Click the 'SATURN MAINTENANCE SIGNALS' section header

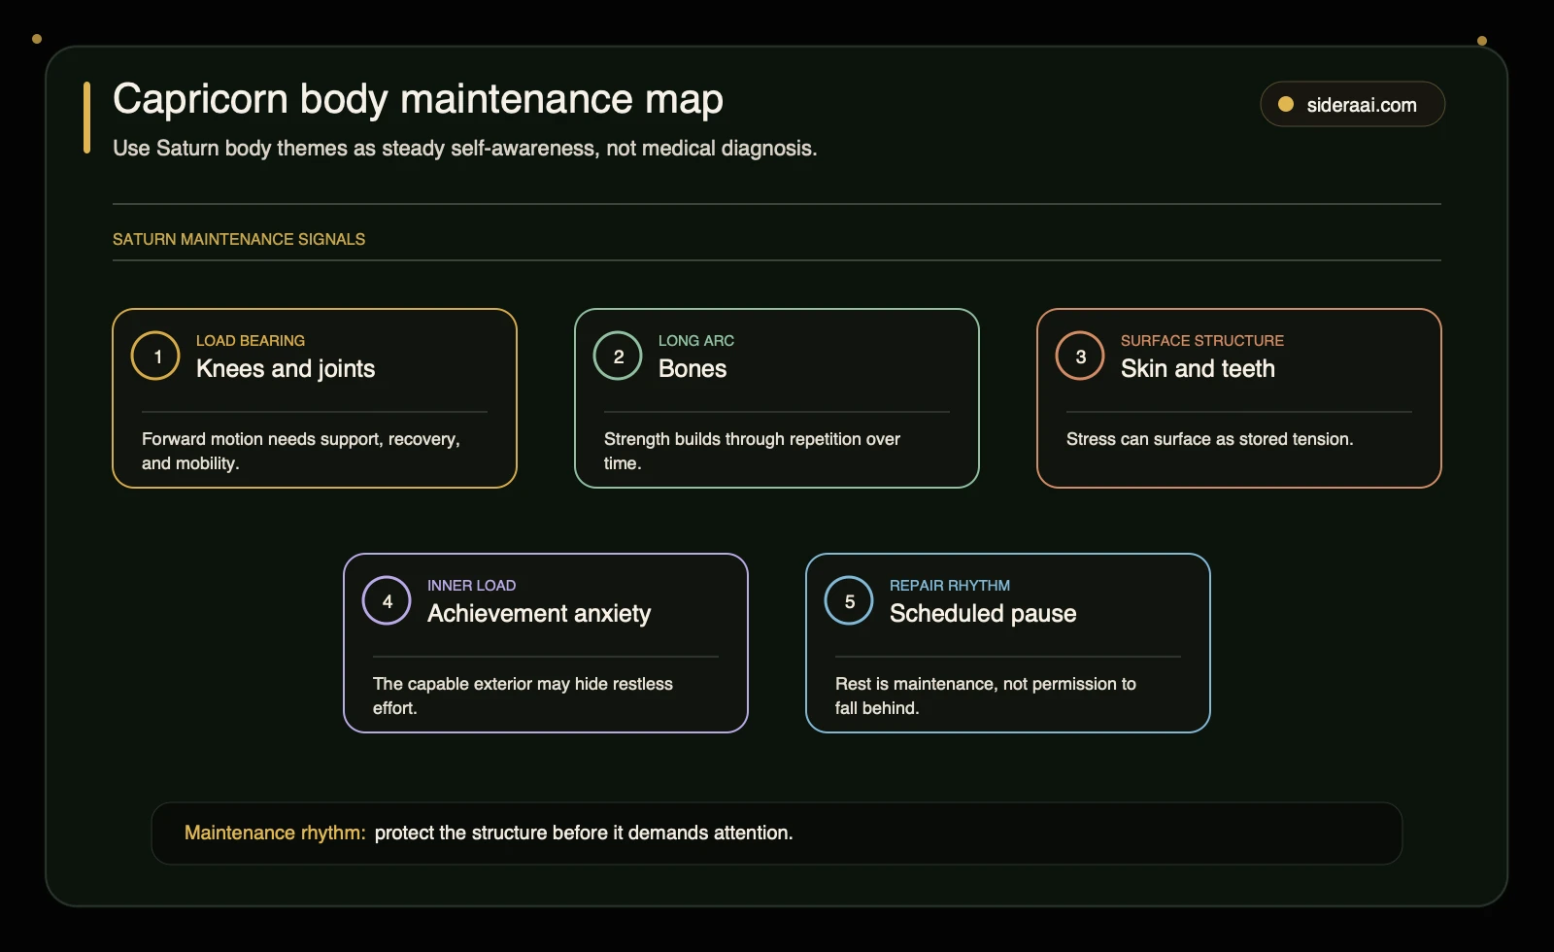[x=239, y=239]
